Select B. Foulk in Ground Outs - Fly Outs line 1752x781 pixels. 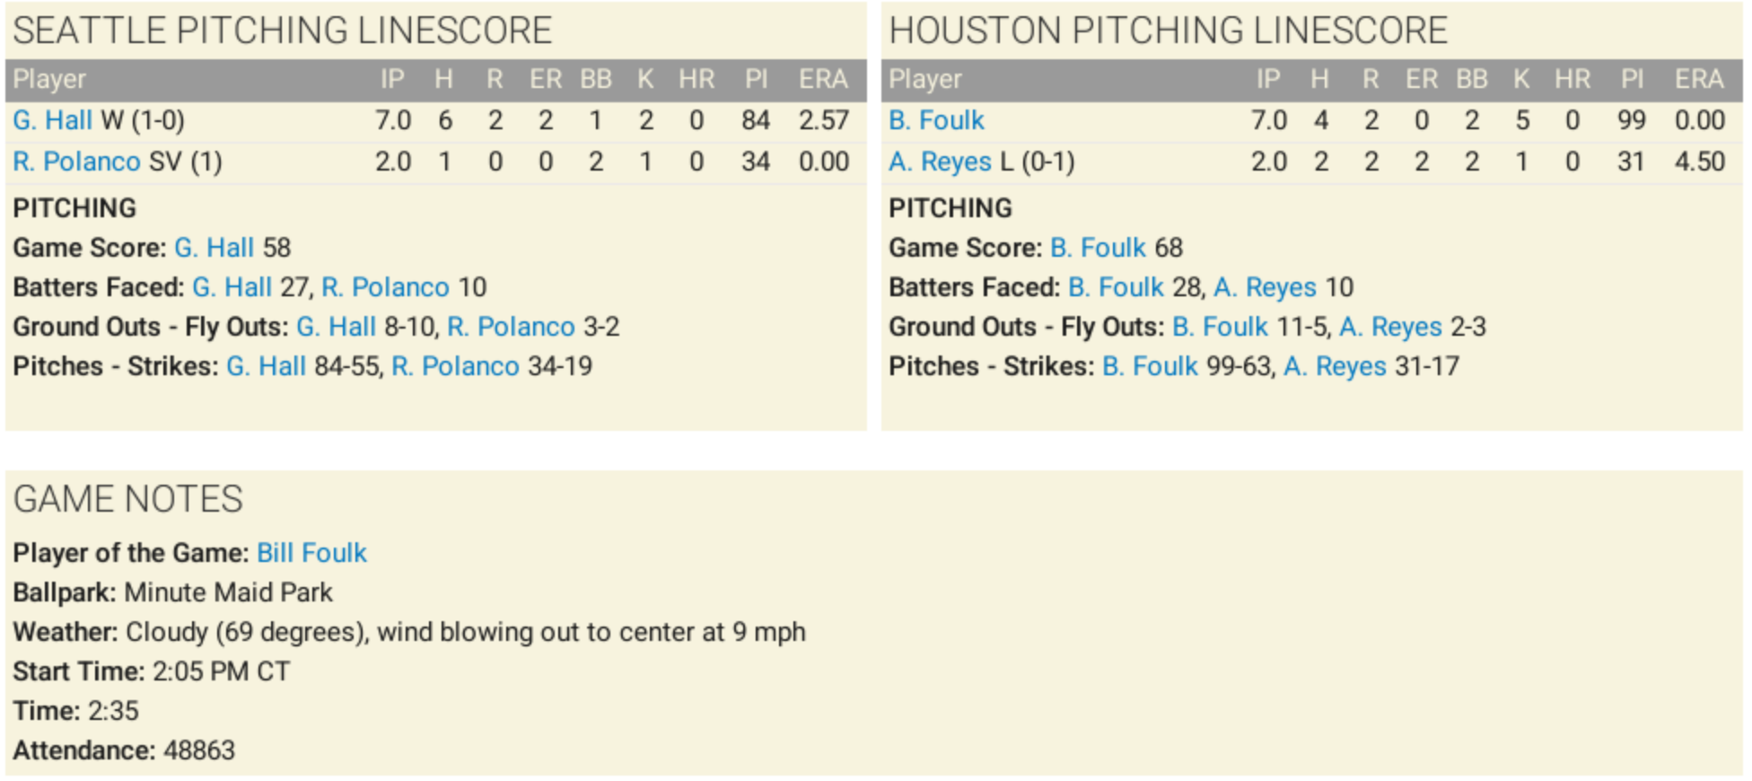[x=1220, y=327]
